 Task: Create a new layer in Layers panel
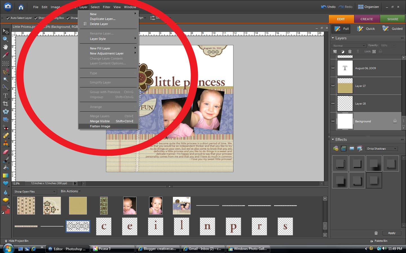click(335, 51)
